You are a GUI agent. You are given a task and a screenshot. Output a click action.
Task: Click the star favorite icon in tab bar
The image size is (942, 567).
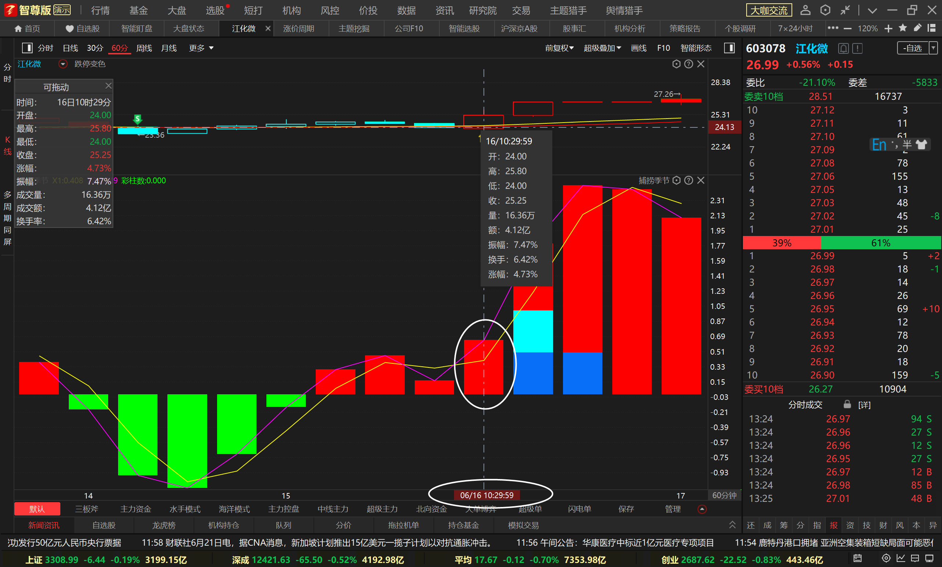point(903,28)
